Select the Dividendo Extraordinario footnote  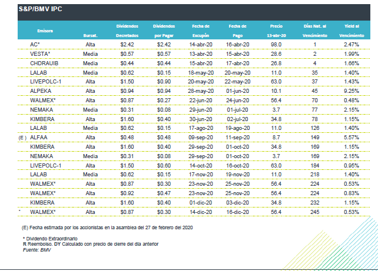point(50,239)
